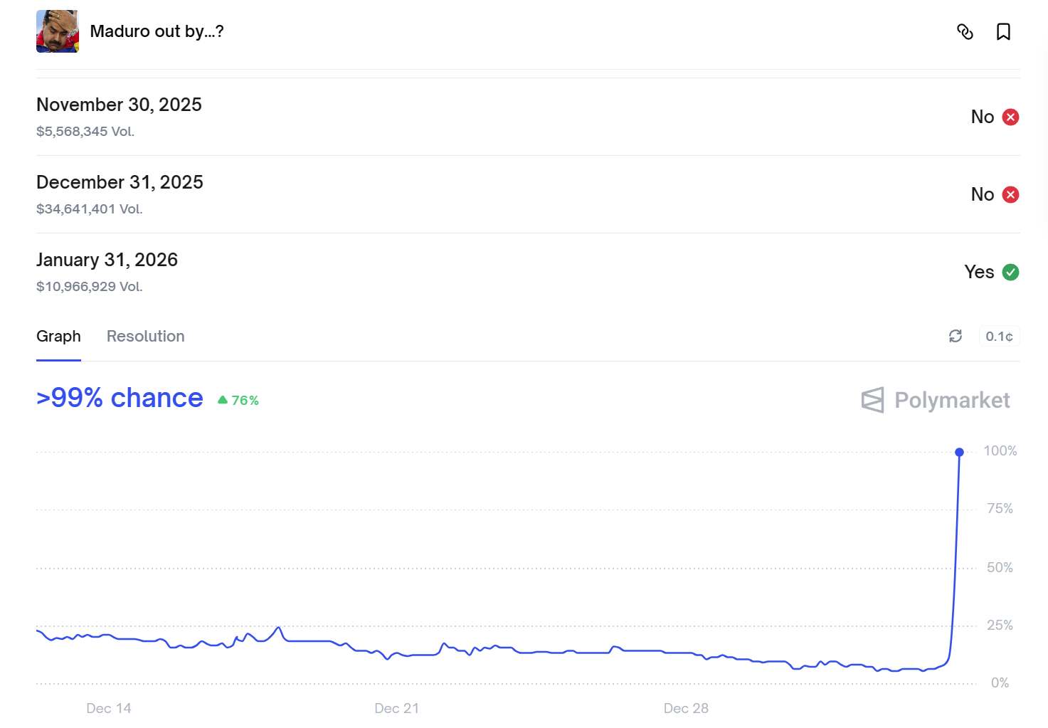Open the Maduro thumbnail image
The height and width of the screenshot is (728, 1048).
coord(58,31)
